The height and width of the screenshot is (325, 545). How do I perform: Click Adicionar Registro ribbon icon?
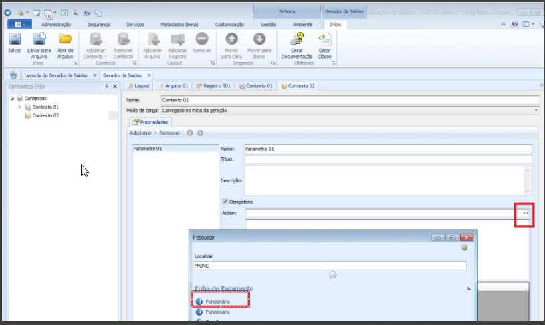pyautogui.click(x=177, y=39)
